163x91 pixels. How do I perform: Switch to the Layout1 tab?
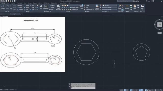point(6,90)
